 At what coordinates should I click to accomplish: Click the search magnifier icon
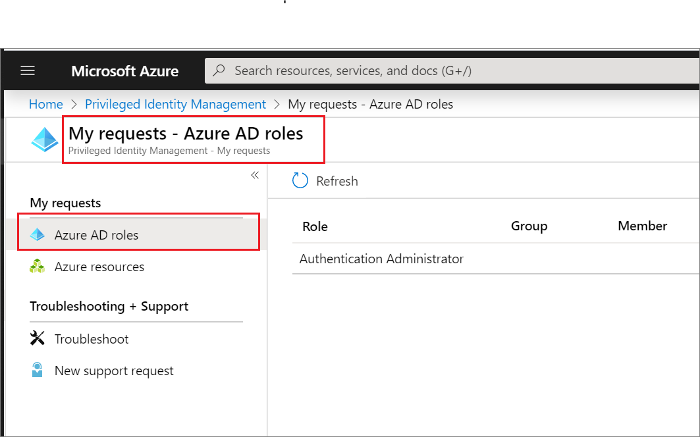point(219,70)
